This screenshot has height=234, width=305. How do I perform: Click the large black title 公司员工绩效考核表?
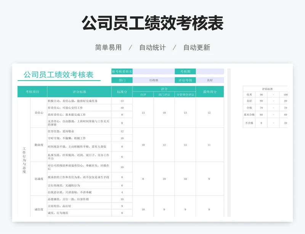[x=152, y=23]
